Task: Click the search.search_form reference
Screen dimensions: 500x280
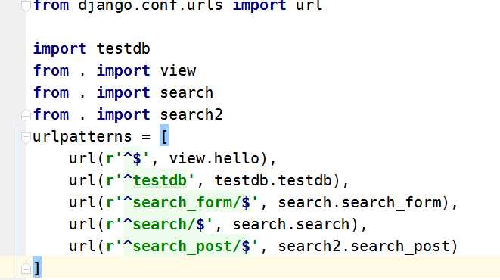Action: tap(359, 203)
